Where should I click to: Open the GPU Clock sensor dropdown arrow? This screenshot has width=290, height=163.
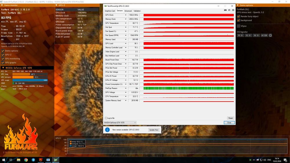pyautogui.click(x=126, y=15)
